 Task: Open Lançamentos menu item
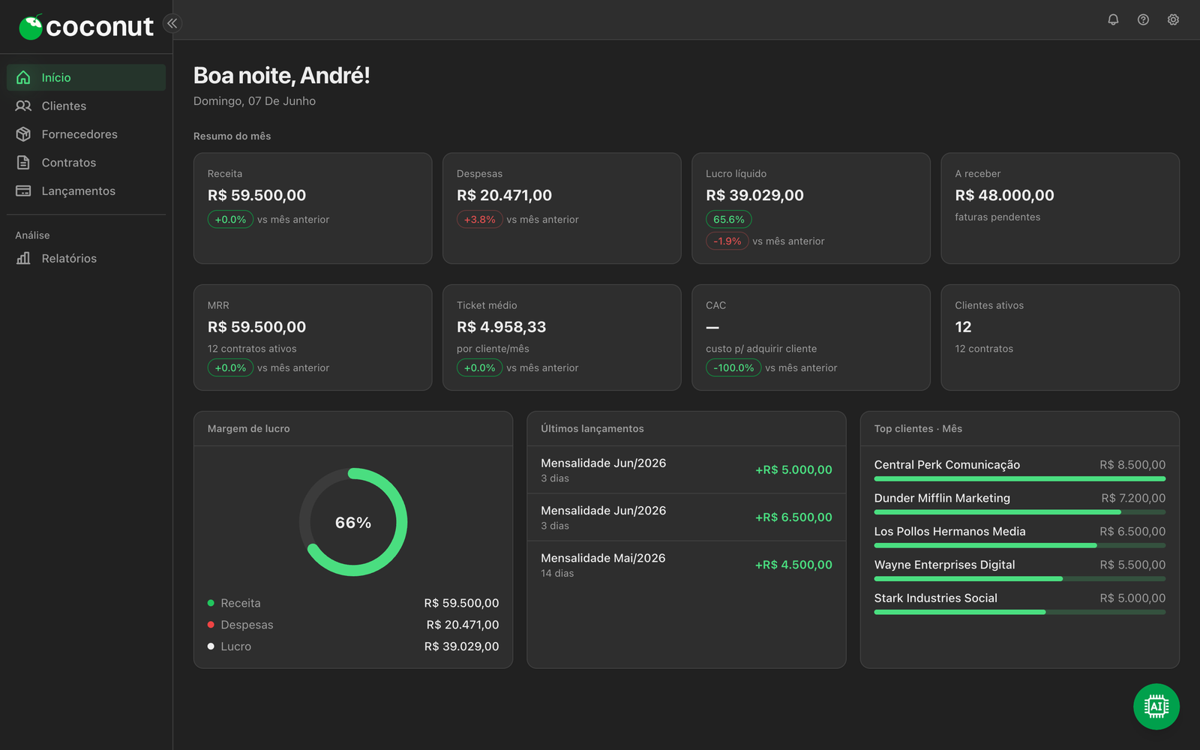point(86,191)
